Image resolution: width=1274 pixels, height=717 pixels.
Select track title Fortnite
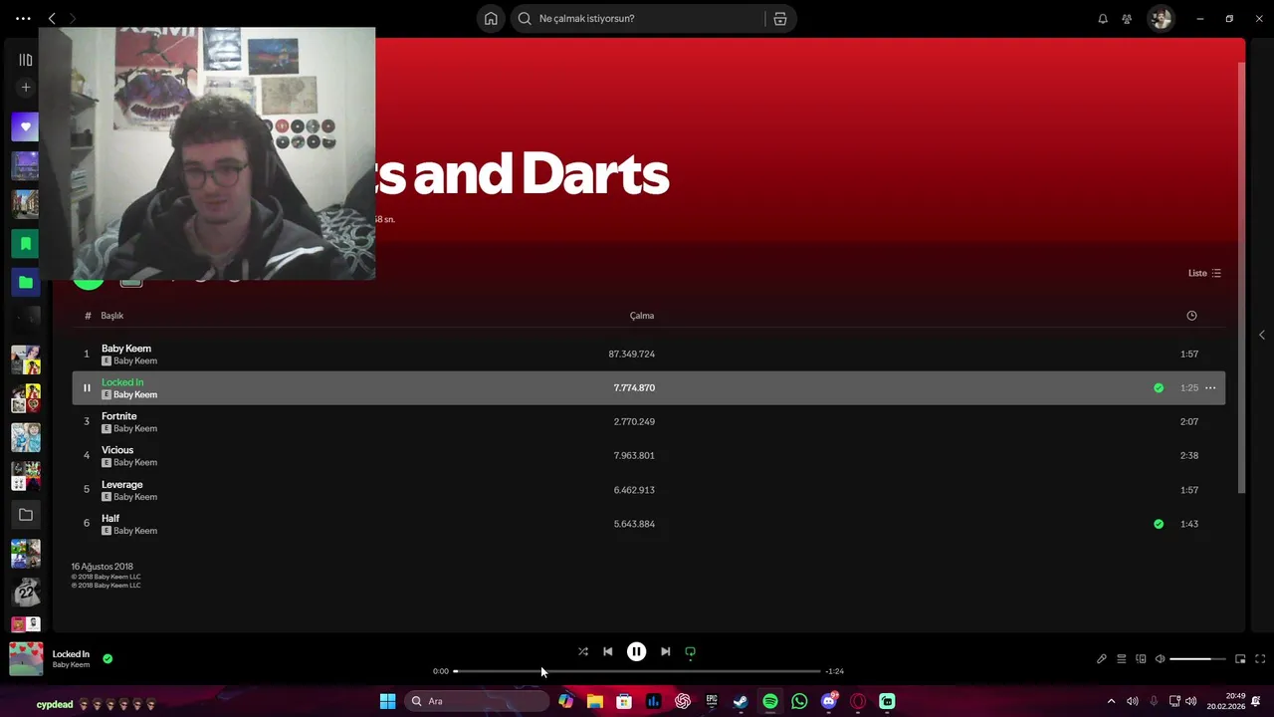pos(119,416)
